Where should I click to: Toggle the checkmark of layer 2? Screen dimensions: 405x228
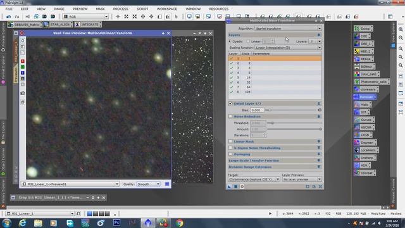(232, 63)
